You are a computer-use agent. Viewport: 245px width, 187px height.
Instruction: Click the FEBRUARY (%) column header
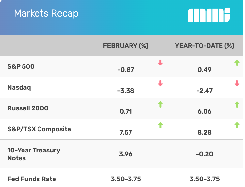pos(126,46)
